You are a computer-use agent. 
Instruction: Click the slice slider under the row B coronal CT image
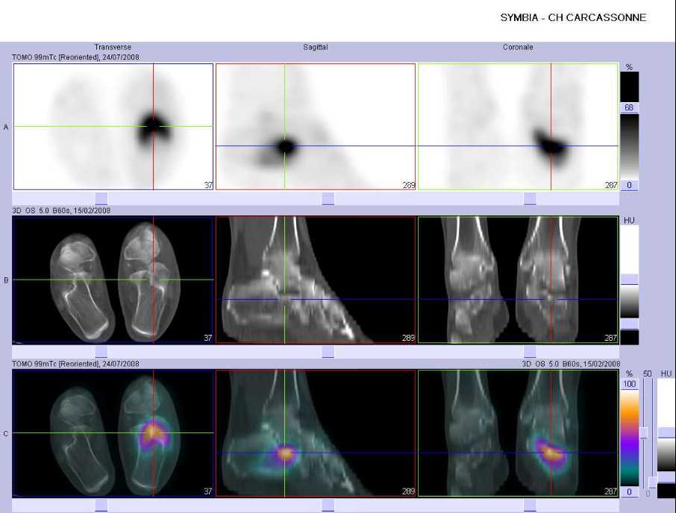pyautogui.click(x=530, y=351)
